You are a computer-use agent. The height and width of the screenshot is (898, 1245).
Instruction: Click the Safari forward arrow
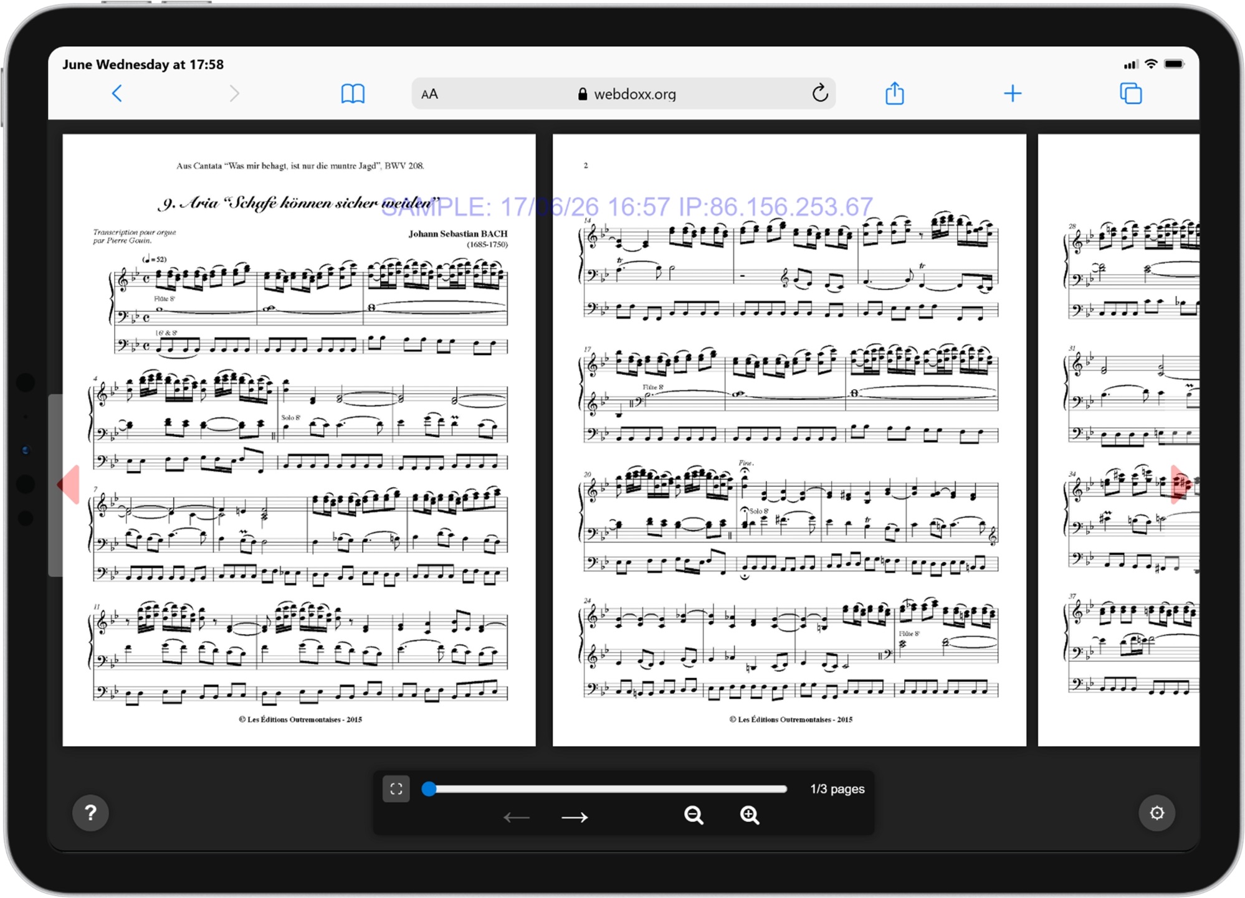[x=234, y=93]
